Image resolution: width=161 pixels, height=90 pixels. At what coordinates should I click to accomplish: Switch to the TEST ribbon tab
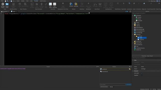[27, 1]
